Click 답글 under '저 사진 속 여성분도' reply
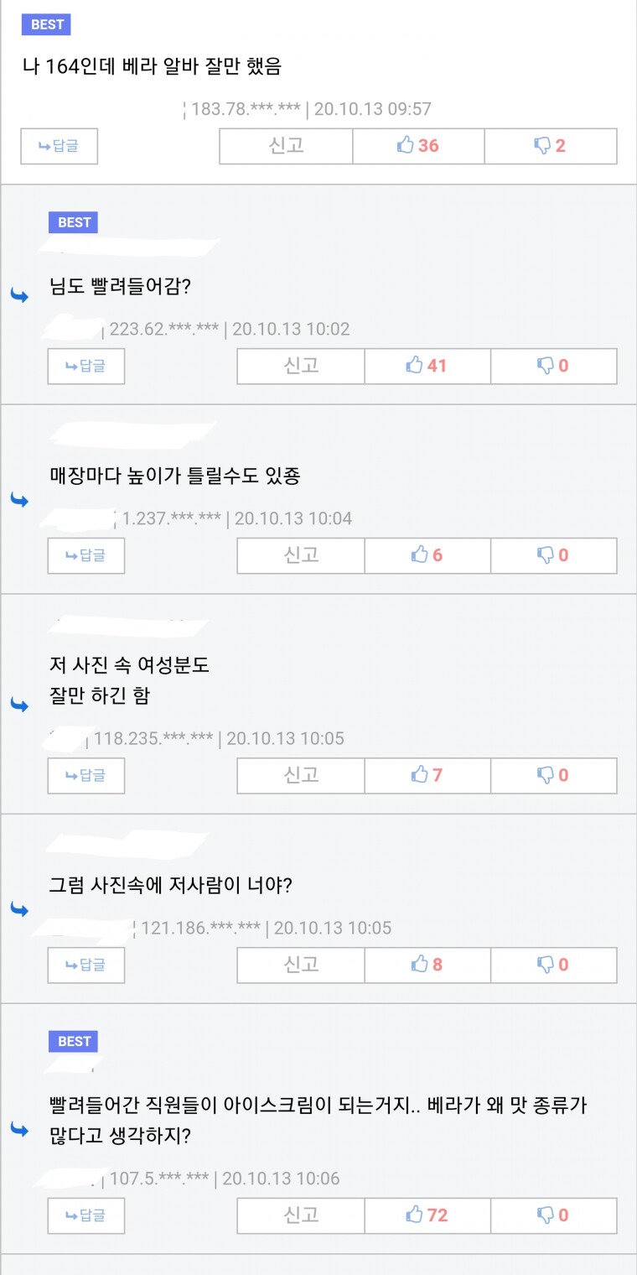Image resolution: width=637 pixels, height=1275 pixels. (x=86, y=775)
